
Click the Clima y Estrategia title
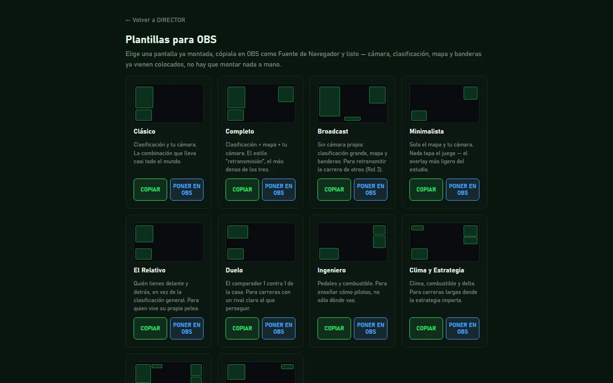pos(437,270)
